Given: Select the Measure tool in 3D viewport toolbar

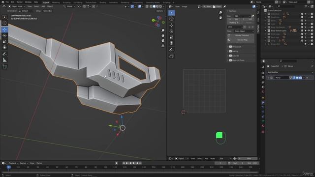Looking at the screenshot, I should coord(4,60).
